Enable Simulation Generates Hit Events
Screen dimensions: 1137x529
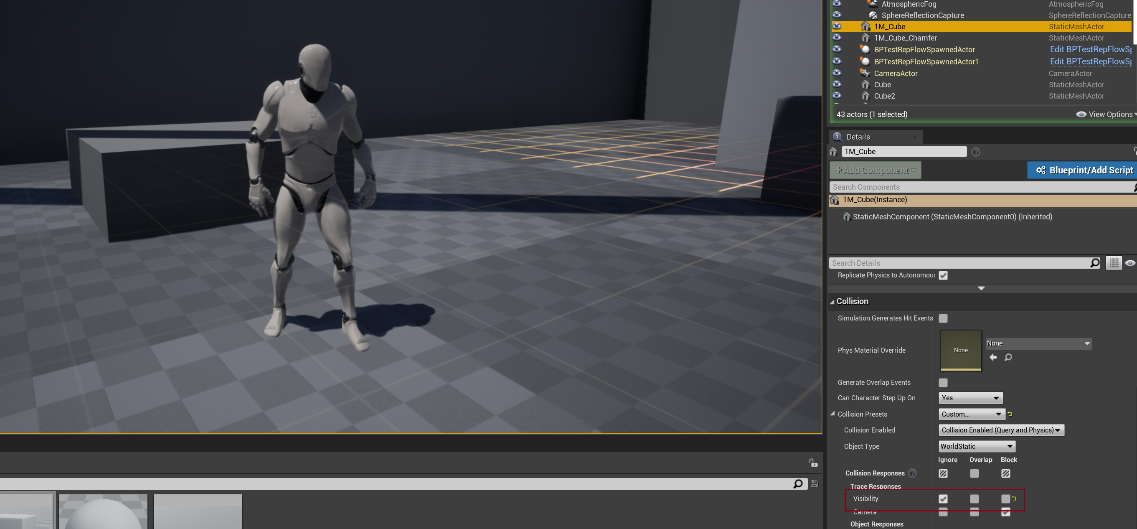pos(943,318)
